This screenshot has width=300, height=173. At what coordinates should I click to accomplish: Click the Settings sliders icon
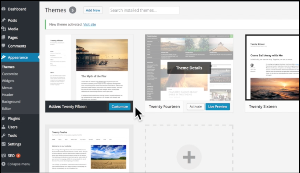click(3, 144)
